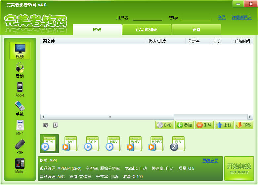Viewport: 258px width, 185px height.
Task: Click the horizontal scrollbar left arrow
Action: pos(43,117)
